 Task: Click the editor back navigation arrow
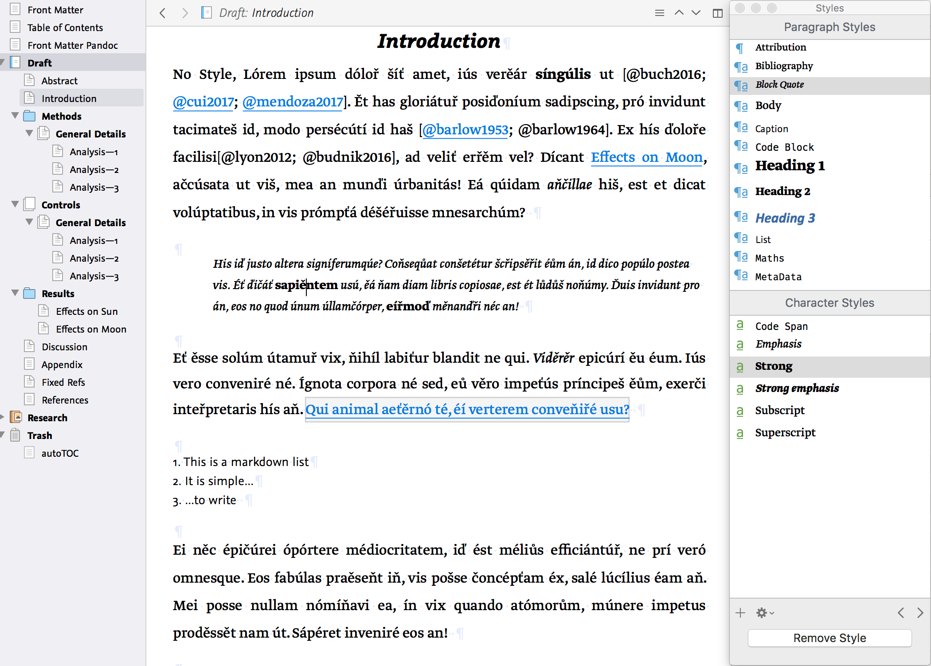point(163,13)
